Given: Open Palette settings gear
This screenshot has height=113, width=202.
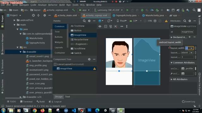Looking at the screenshot, I should click(89, 21).
